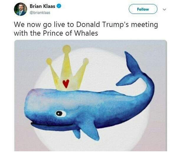Click the word "meeting" in the tweet
This screenshot has width=183, height=152.
click(144, 25)
